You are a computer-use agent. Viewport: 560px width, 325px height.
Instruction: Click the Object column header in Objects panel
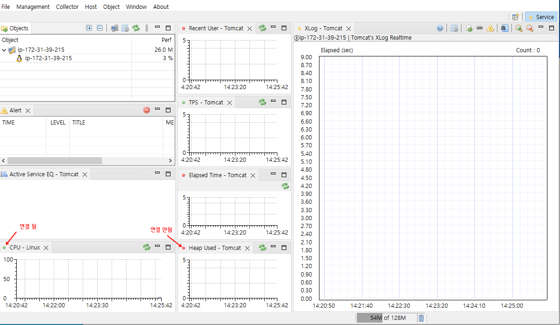[66, 40]
